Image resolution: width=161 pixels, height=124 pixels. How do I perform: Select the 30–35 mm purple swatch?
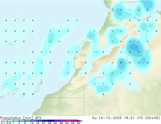click(57, 121)
